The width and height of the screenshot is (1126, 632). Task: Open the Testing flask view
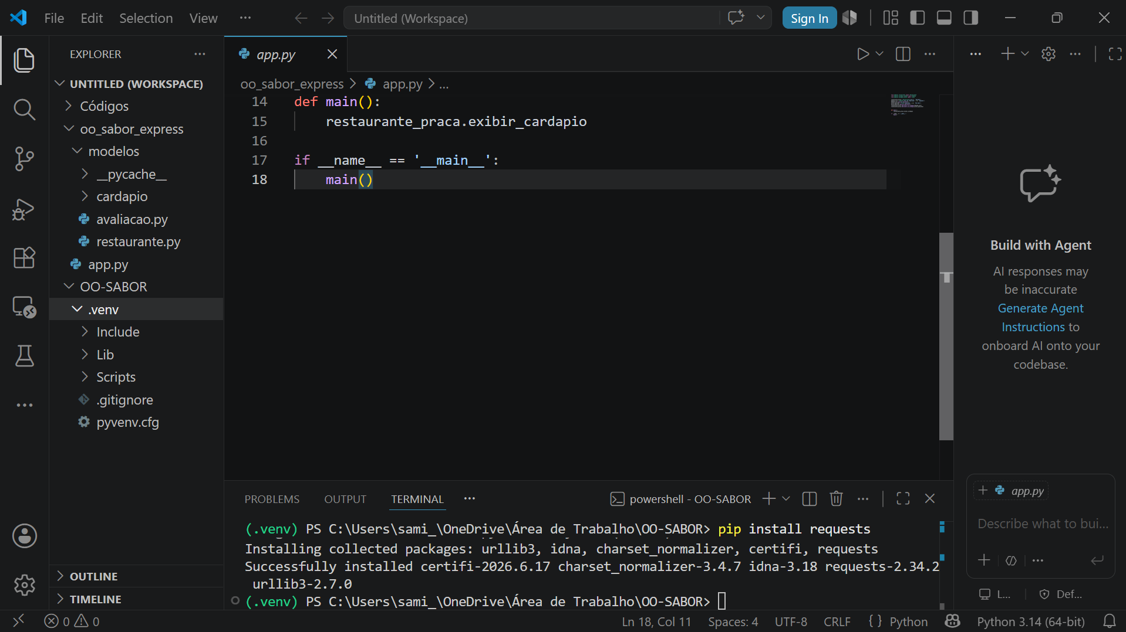24,356
